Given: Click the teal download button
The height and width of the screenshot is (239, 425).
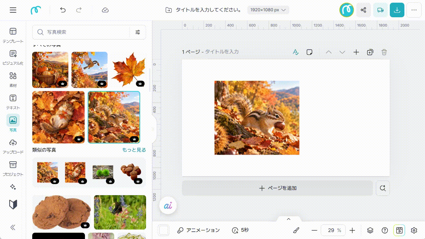Looking at the screenshot, I should coord(397,10).
